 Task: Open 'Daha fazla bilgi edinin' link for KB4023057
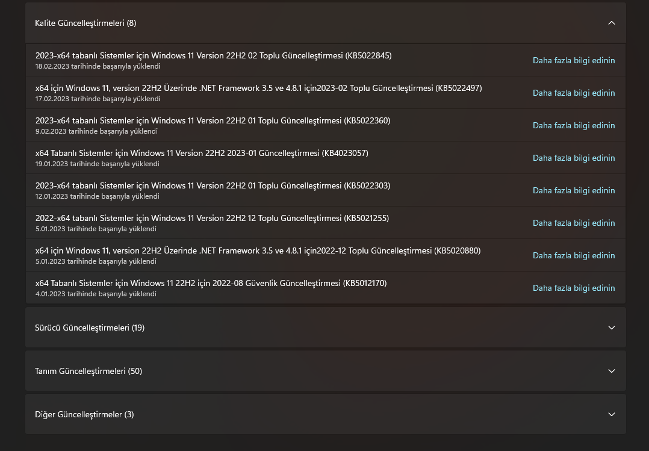[x=574, y=158]
